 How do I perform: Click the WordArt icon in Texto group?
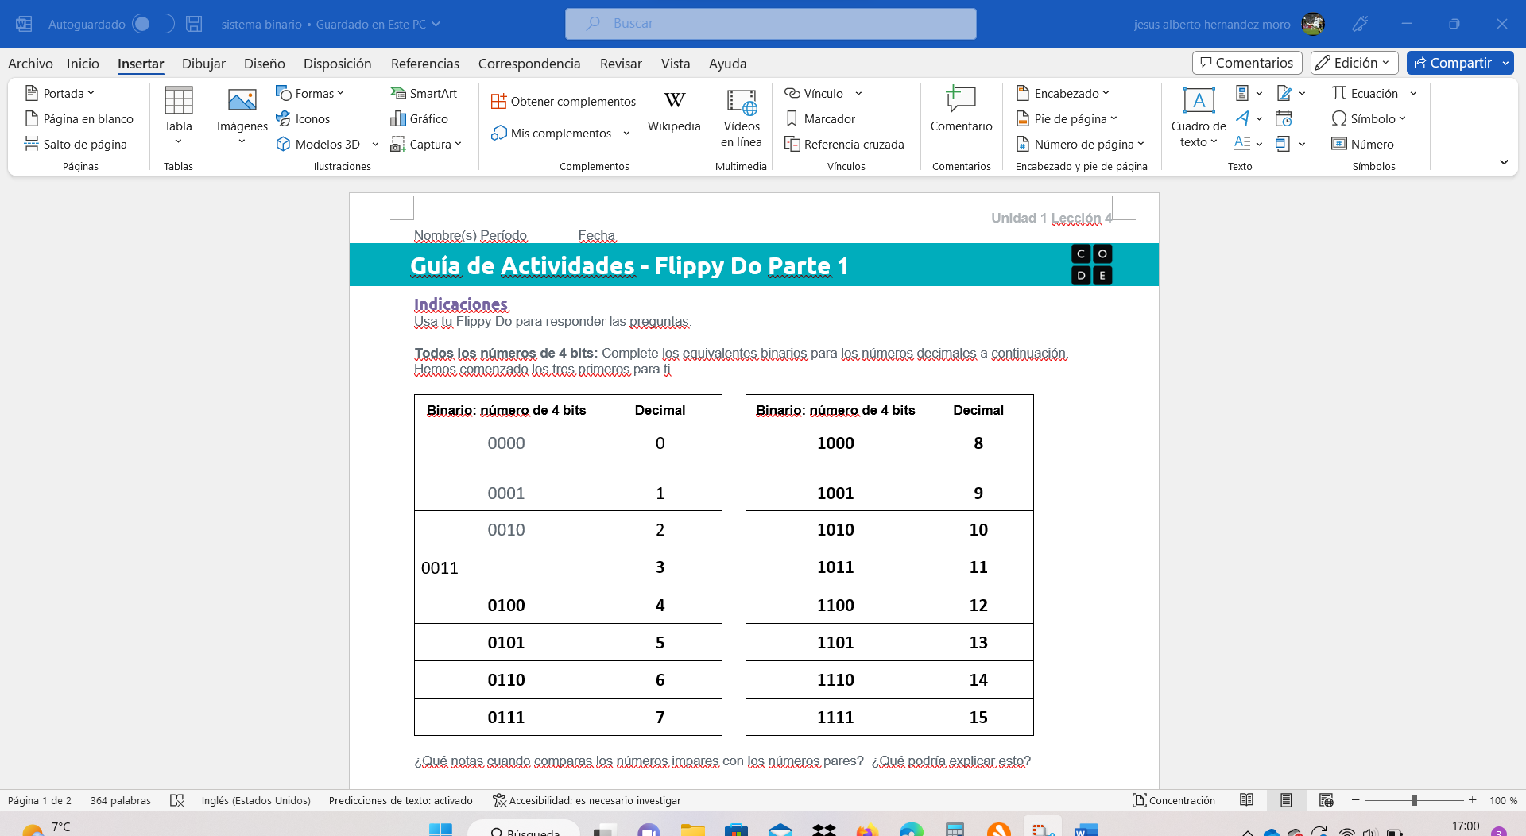coord(1242,118)
